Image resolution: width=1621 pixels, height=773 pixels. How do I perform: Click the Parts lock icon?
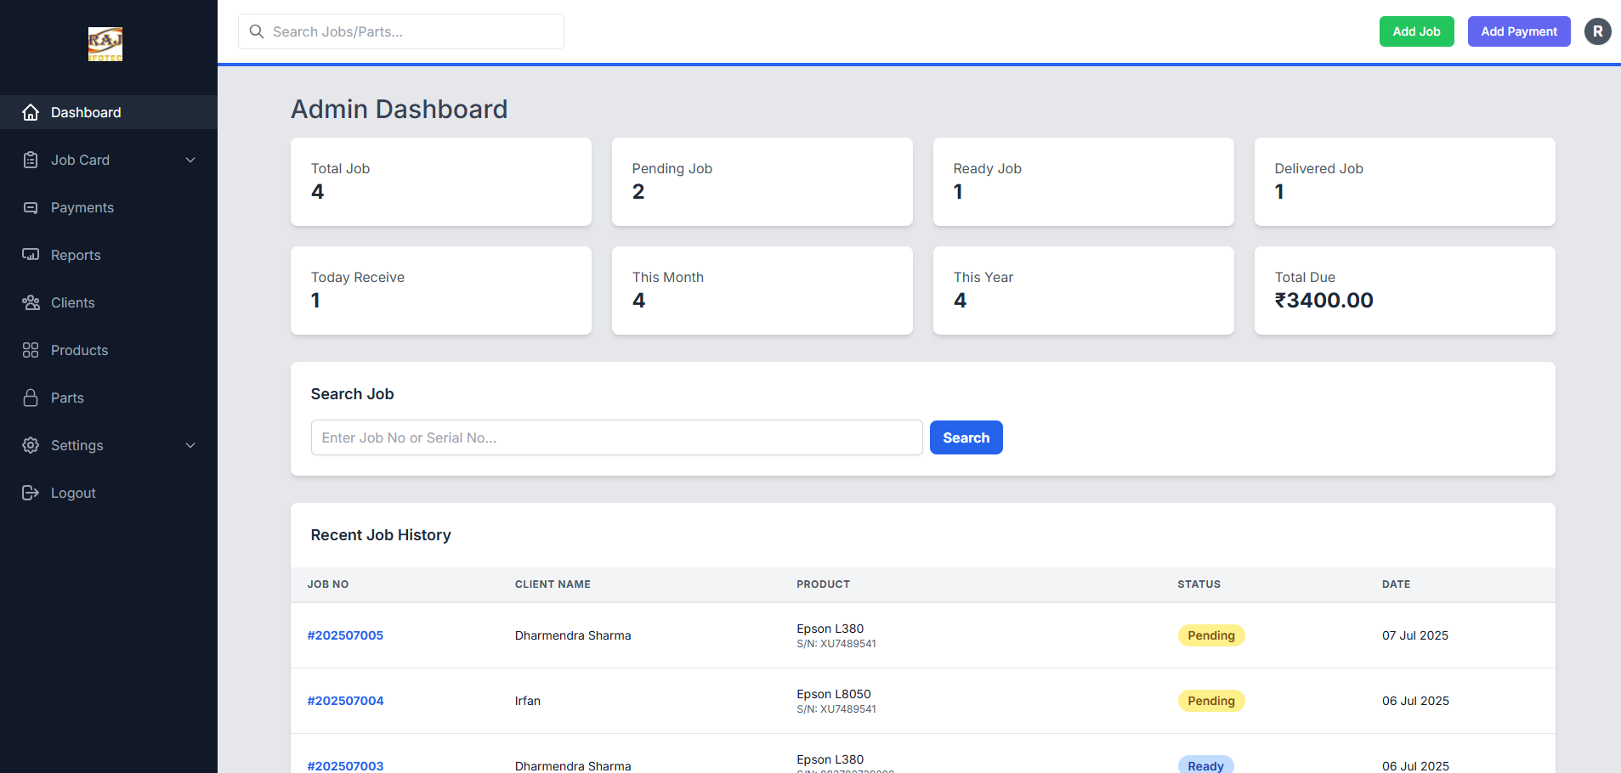click(x=31, y=398)
